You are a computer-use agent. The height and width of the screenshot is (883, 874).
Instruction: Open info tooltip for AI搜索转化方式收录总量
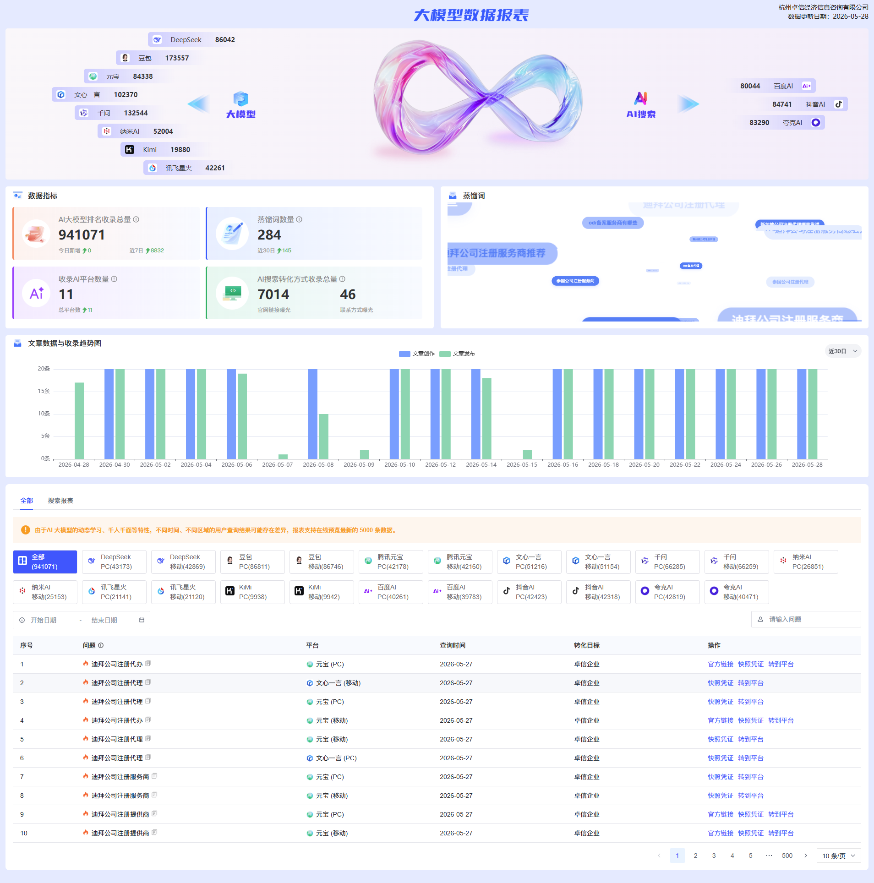342,279
